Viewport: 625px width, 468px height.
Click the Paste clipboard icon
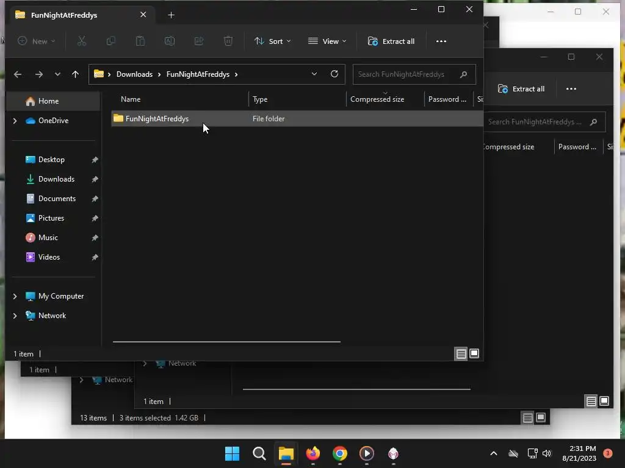tap(140, 41)
